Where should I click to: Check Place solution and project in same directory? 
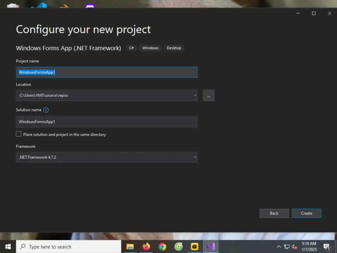click(x=18, y=134)
